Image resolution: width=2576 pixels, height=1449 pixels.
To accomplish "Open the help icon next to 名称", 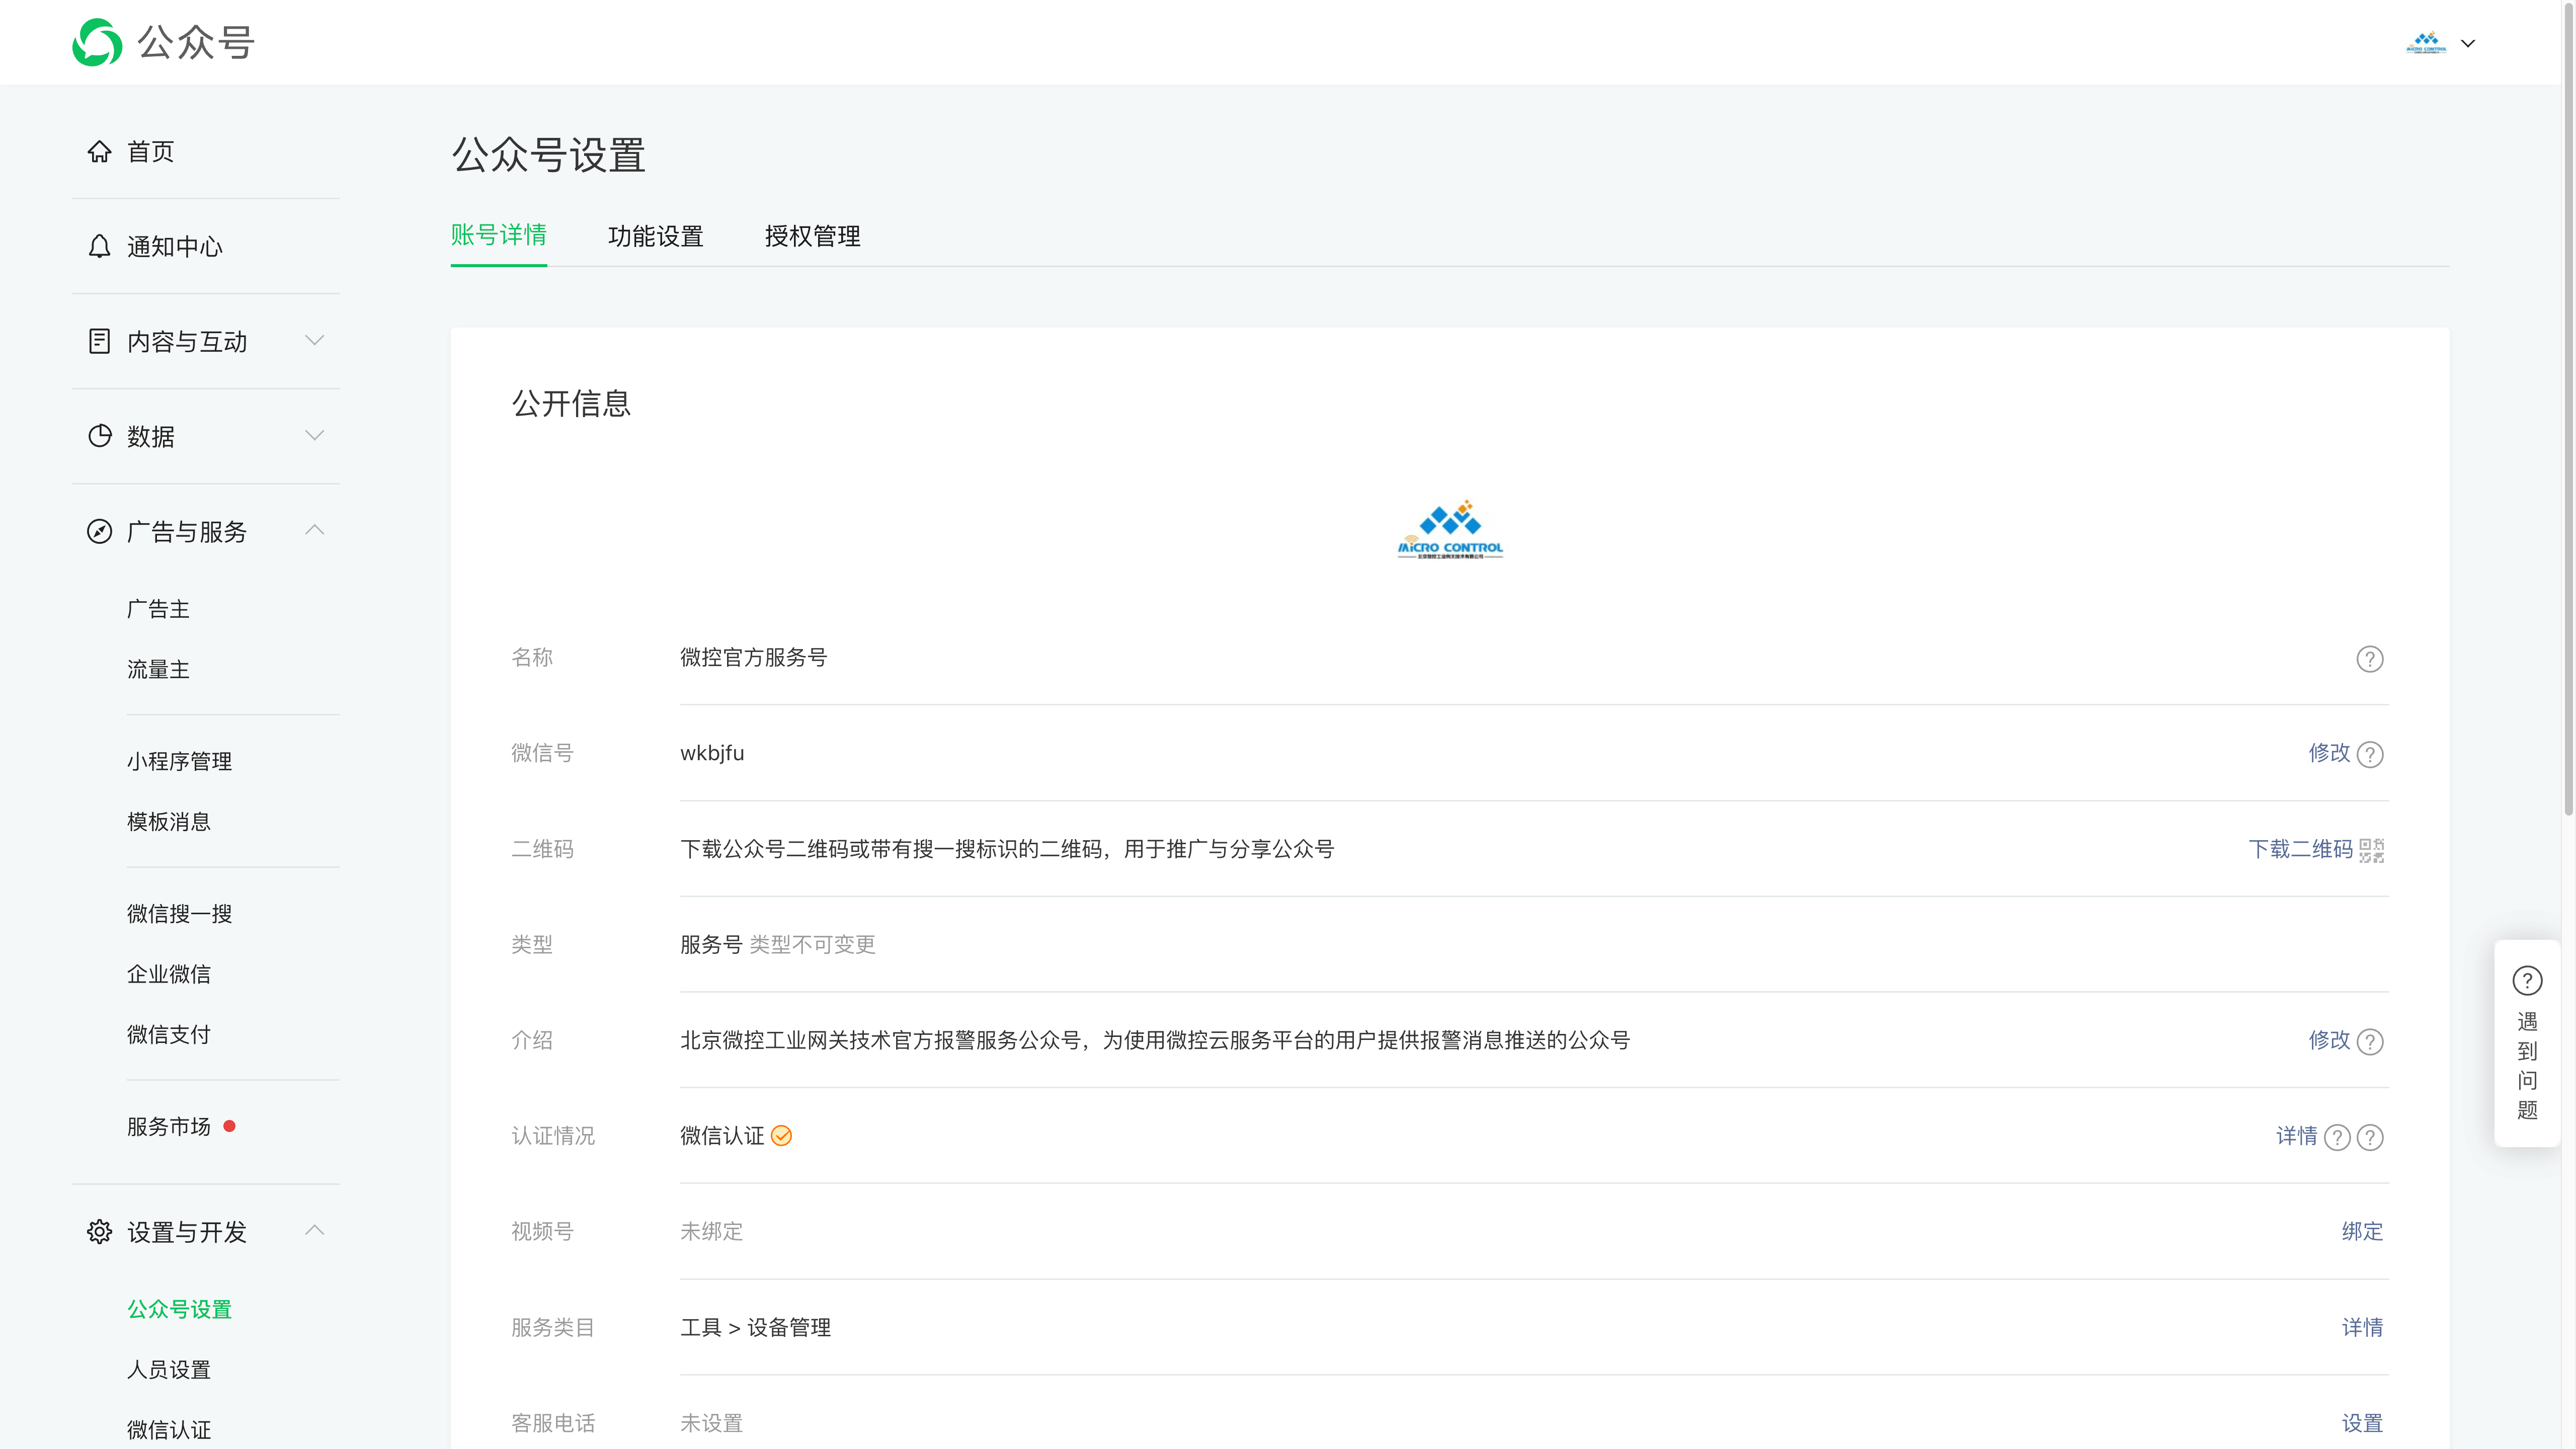I will click(2369, 659).
